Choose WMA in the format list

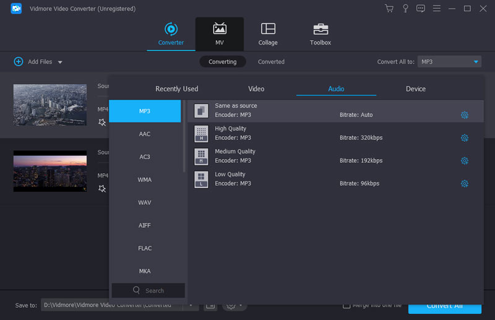(x=145, y=179)
